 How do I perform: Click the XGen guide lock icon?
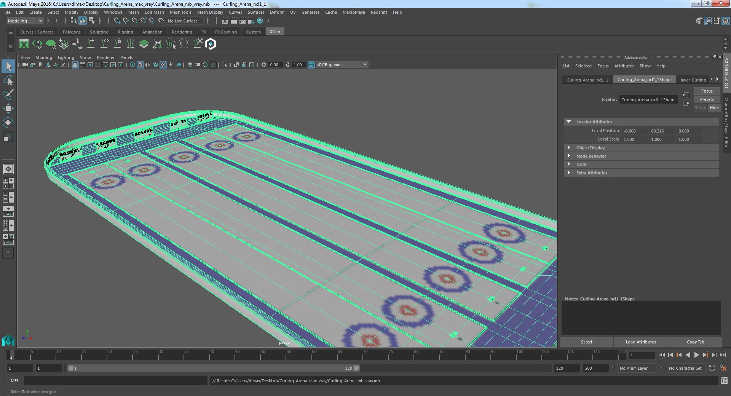(x=117, y=44)
